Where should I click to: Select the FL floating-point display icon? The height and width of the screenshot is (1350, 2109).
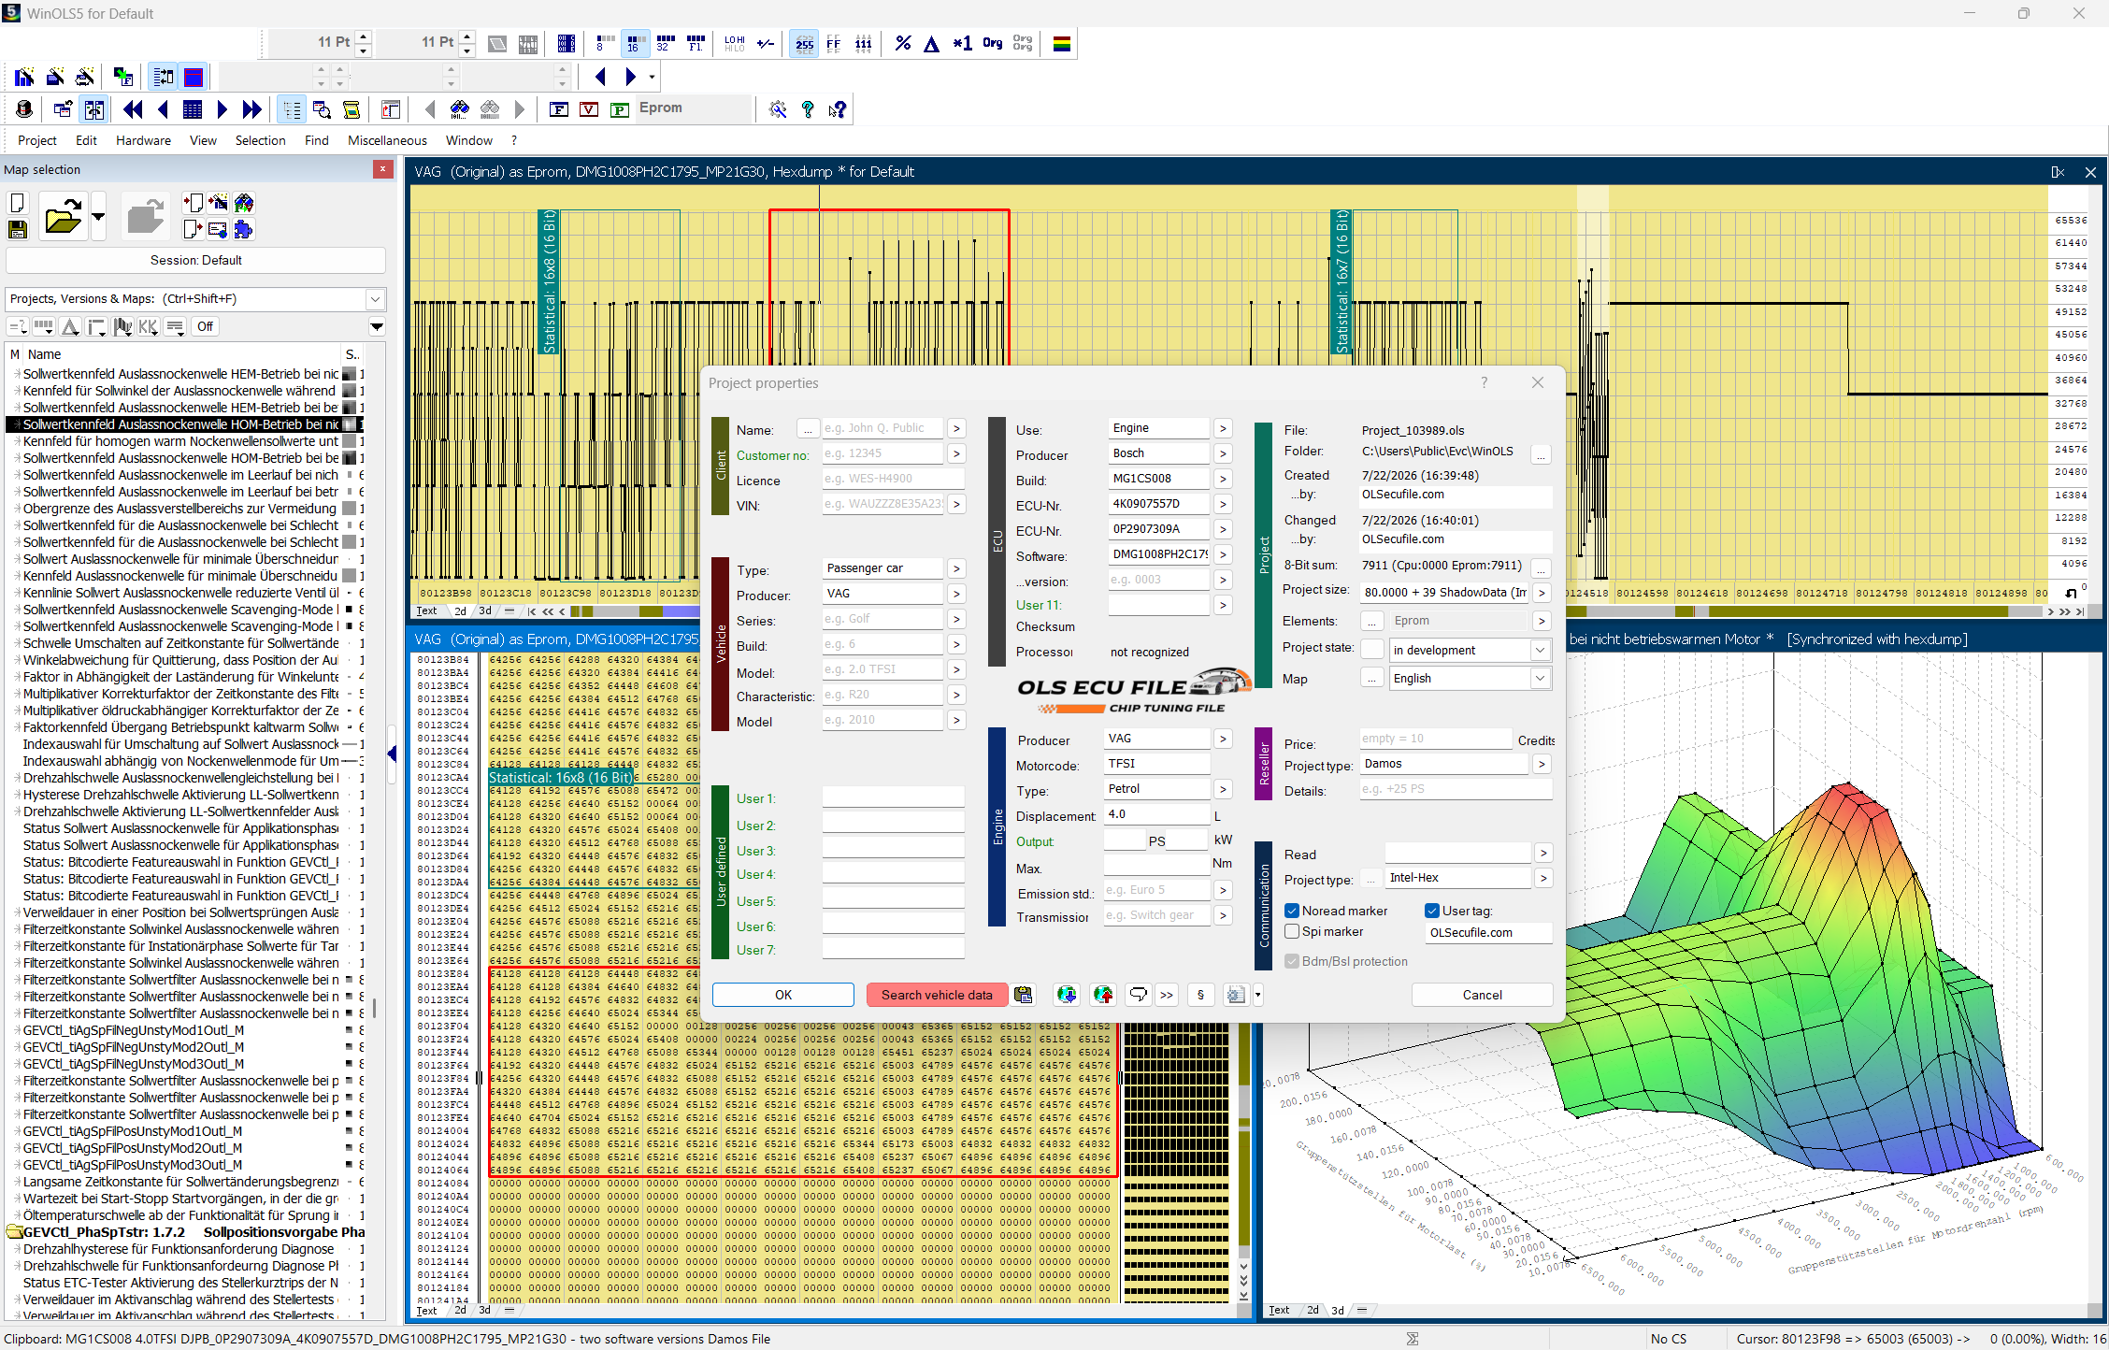696,43
